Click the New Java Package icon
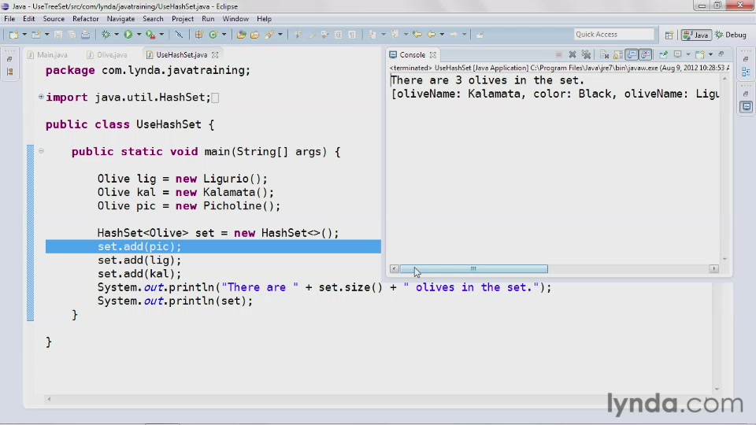The image size is (756, 425). tap(198, 35)
